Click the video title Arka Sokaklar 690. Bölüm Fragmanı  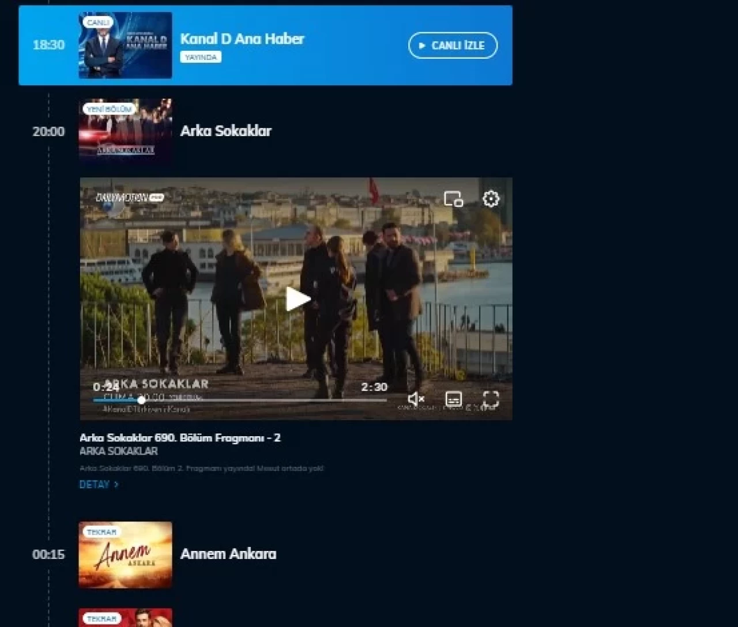(x=180, y=438)
